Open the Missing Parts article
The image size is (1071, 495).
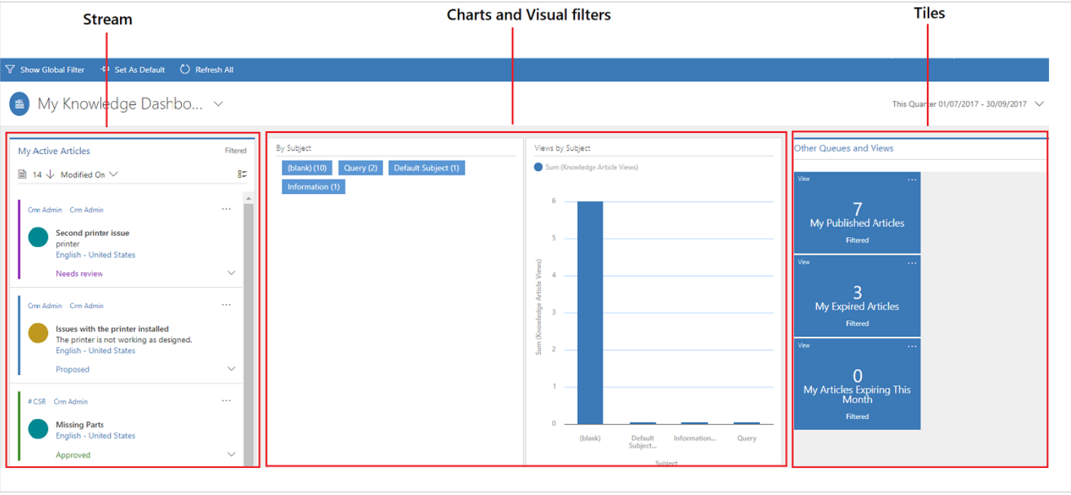coord(79,425)
